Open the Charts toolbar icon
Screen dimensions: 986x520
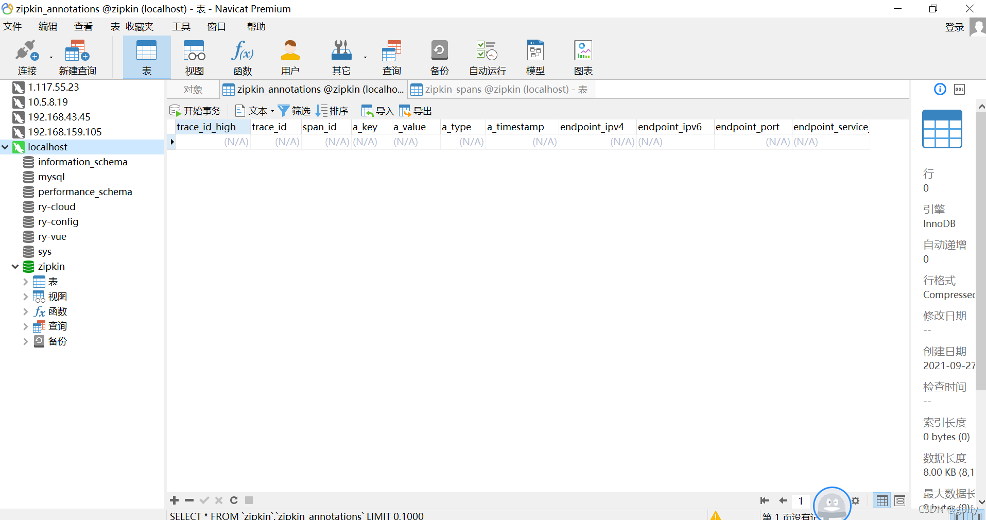583,57
